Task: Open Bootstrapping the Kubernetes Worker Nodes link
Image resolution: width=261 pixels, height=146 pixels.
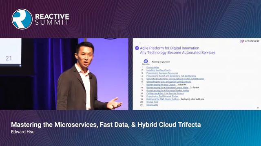Action: pos(168,90)
